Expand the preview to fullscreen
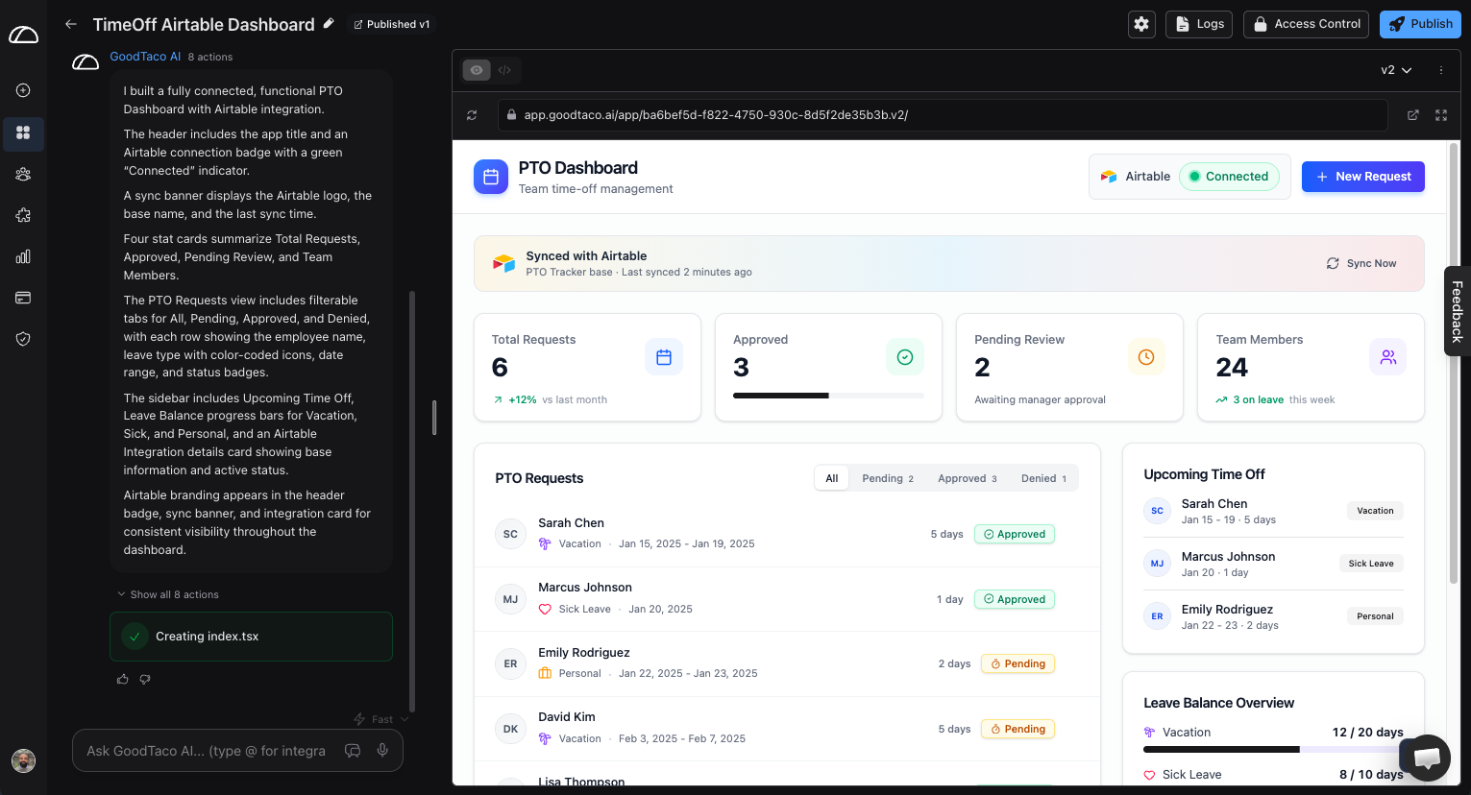The height and width of the screenshot is (795, 1471). (1441, 115)
